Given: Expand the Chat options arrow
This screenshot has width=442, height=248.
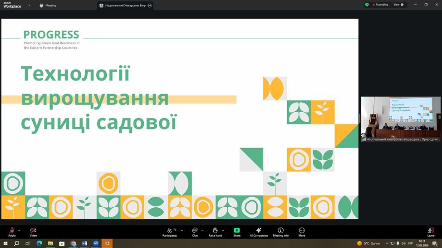Looking at the screenshot, I should pos(202,230).
